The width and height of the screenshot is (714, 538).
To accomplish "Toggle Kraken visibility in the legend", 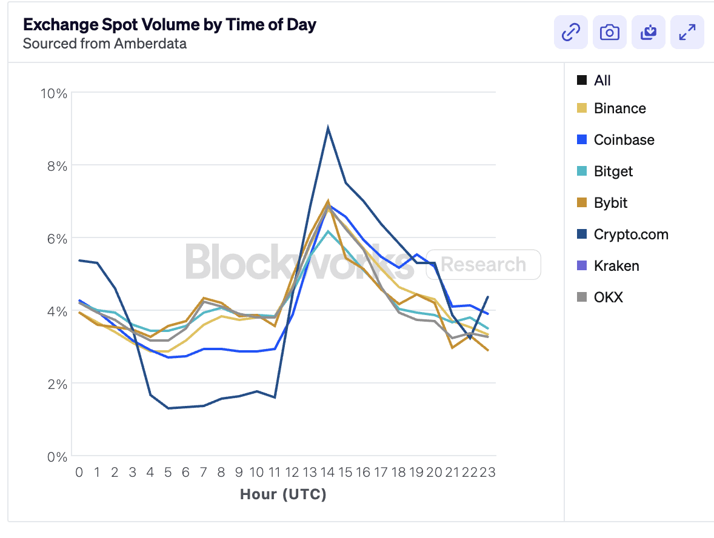I will [616, 265].
